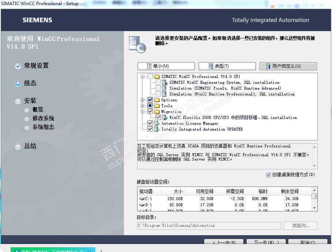Expand the Tools tree node
This screenshot has width=332, height=252.
142,106
